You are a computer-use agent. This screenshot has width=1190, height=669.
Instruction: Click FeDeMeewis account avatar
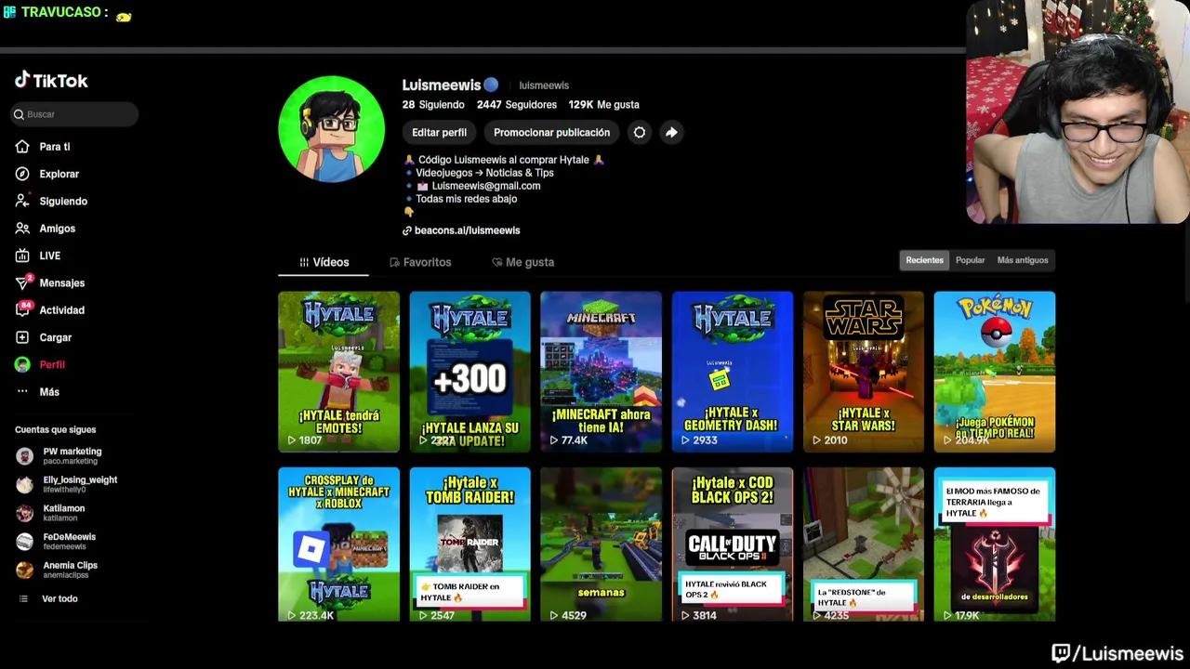(x=24, y=542)
